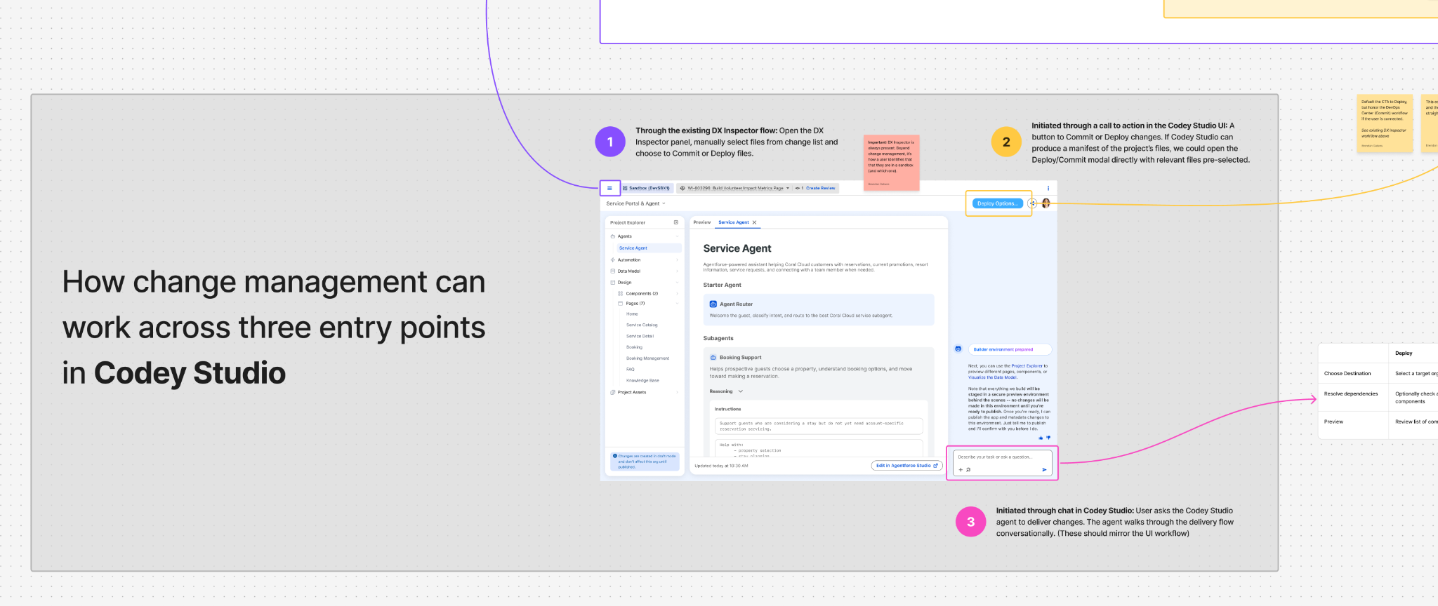Screen dimensions: 1438x606
Task: Collapse the Design tree section chevron
Action: [x=677, y=283]
